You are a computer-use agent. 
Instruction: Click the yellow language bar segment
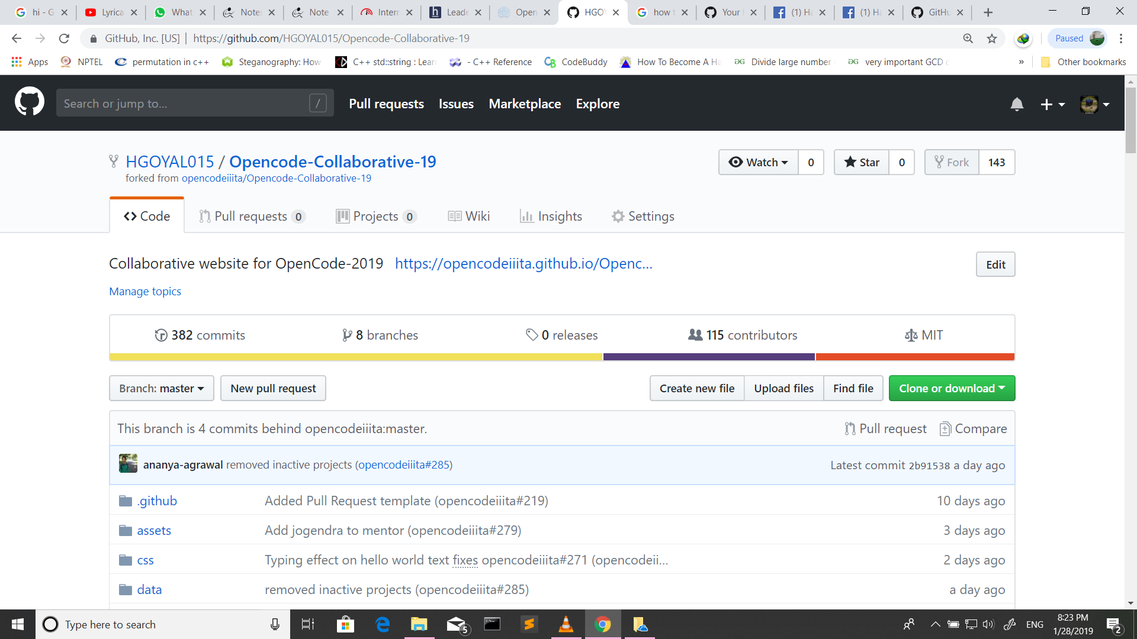click(355, 357)
